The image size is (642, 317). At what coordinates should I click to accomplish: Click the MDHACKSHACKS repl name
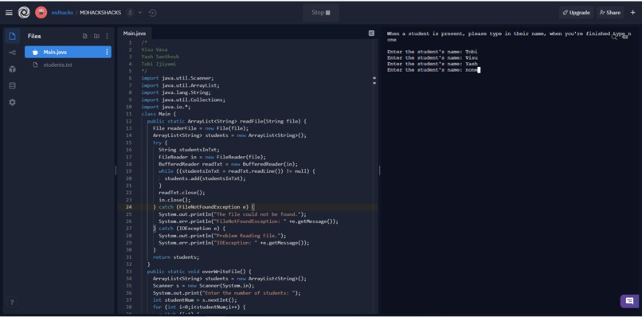(100, 13)
